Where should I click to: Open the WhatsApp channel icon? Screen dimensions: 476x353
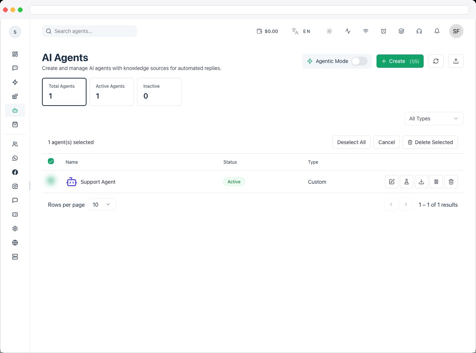click(x=15, y=158)
